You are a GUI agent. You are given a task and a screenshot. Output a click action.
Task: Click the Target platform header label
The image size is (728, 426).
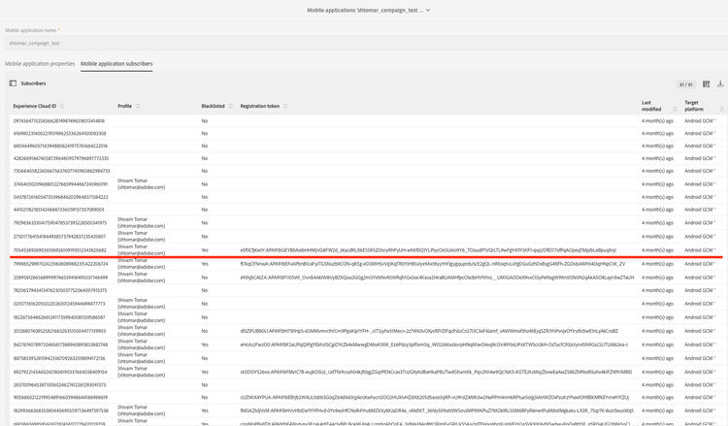tap(694, 106)
